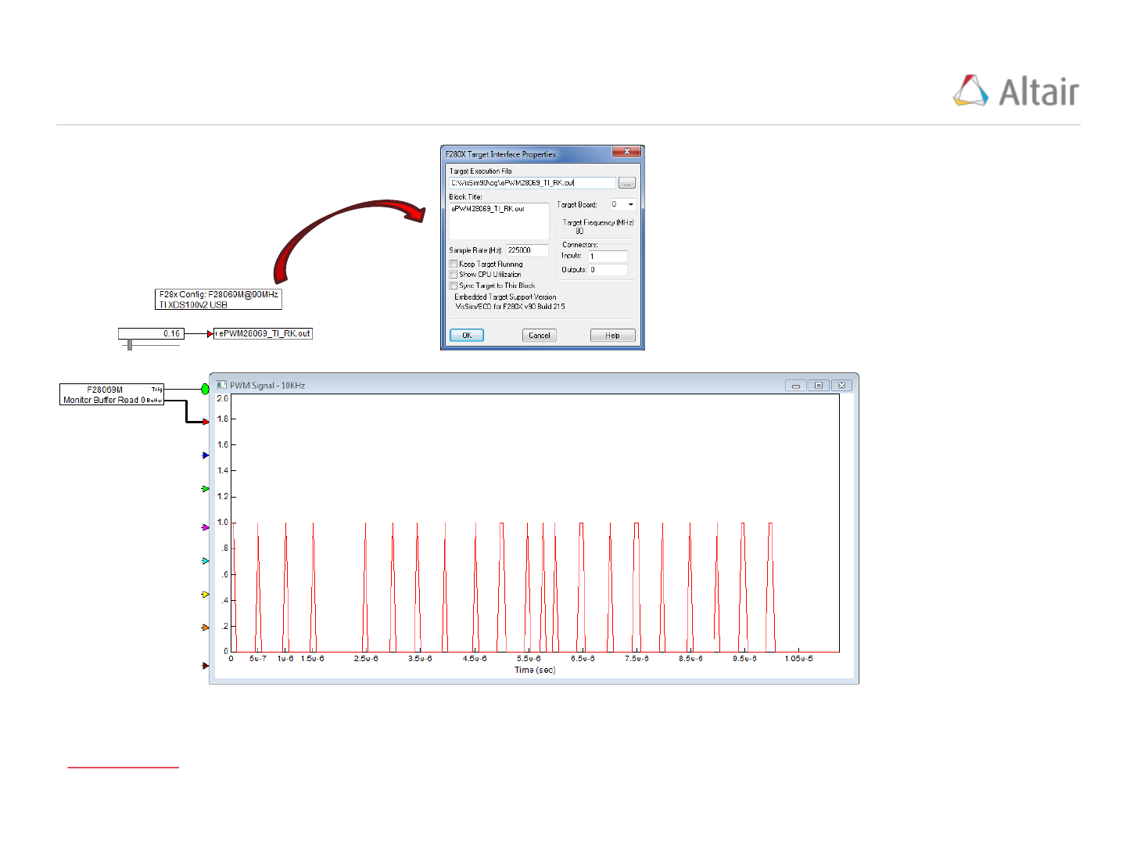Enable Show CPU Utilization checkbox
Screen dimensions: 1126x845
pyautogui.click(x=454, y=275)
